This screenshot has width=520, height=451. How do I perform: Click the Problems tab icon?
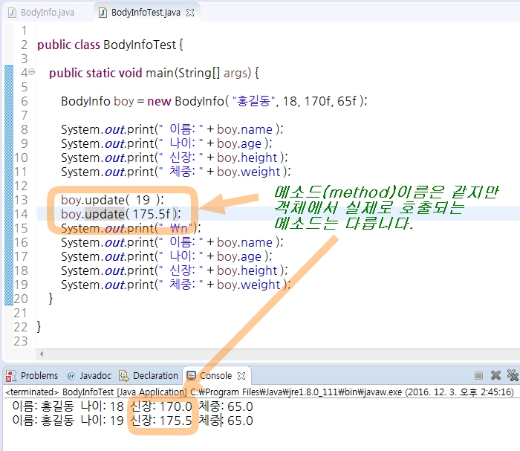pyautogui.click(x=11, y=376)
